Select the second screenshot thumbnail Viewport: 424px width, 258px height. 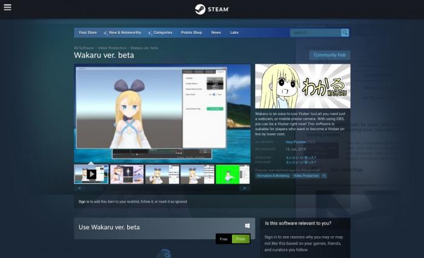click(x=127, y=174)
